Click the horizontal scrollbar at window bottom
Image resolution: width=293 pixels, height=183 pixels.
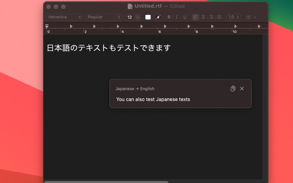click(x=106, y=182)
